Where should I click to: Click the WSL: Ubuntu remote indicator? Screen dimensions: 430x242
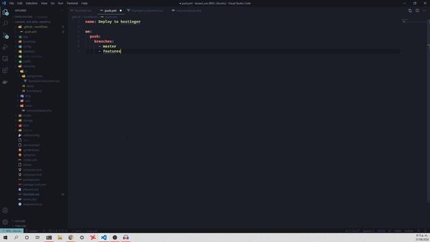click(12, 231)
